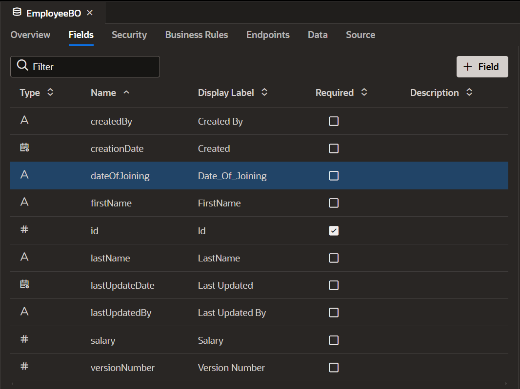Click the datetime type icon for creationDate
520x389 pixels.
pyautogui.click(x=24, y=148)
